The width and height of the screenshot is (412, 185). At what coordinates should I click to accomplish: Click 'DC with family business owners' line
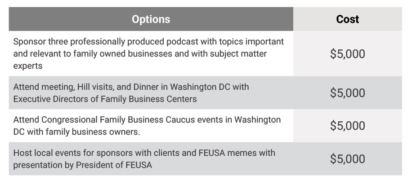click(76, 132)
